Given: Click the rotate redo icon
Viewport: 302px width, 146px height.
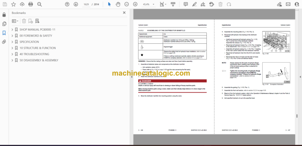Looking at the screenshot, I should [x=229, y=4].
